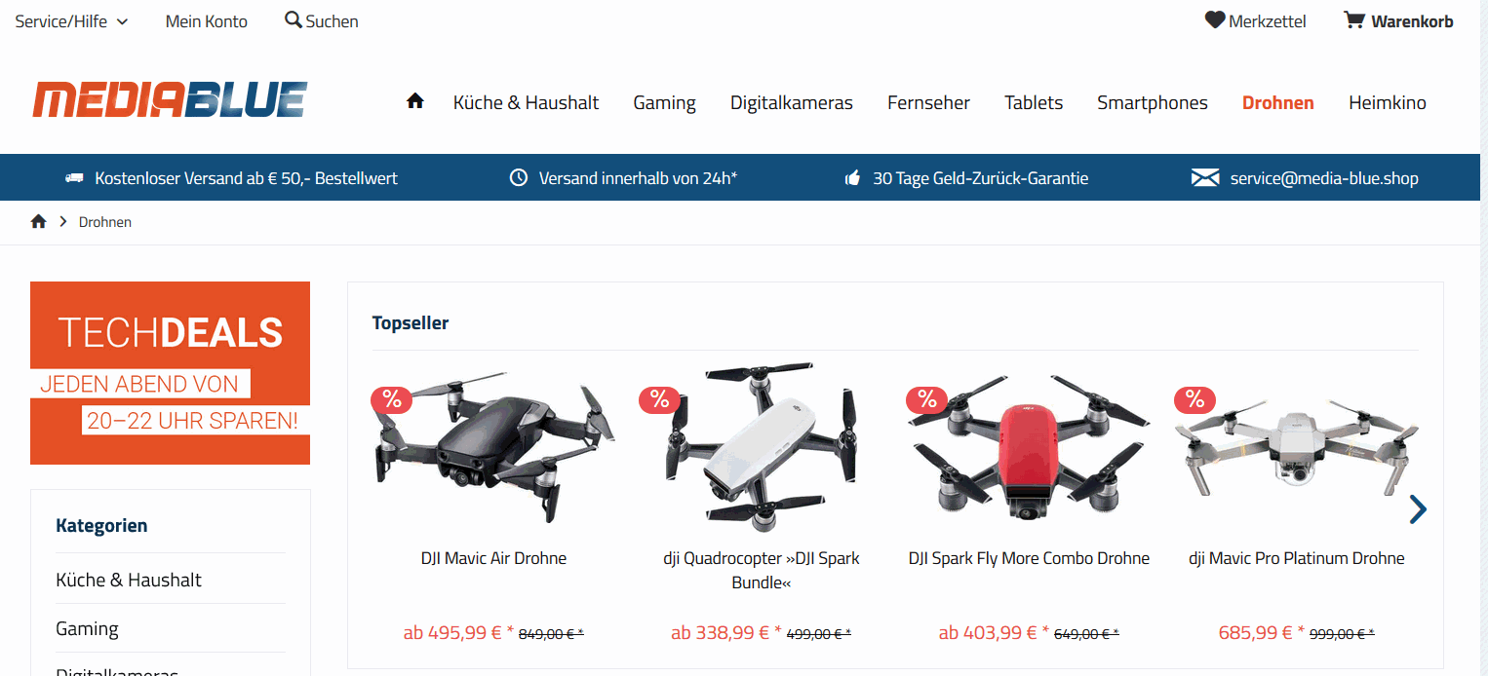The image size is (1488, 676).
Task: Click the home icon in main navigation
Action: [415, 100]
